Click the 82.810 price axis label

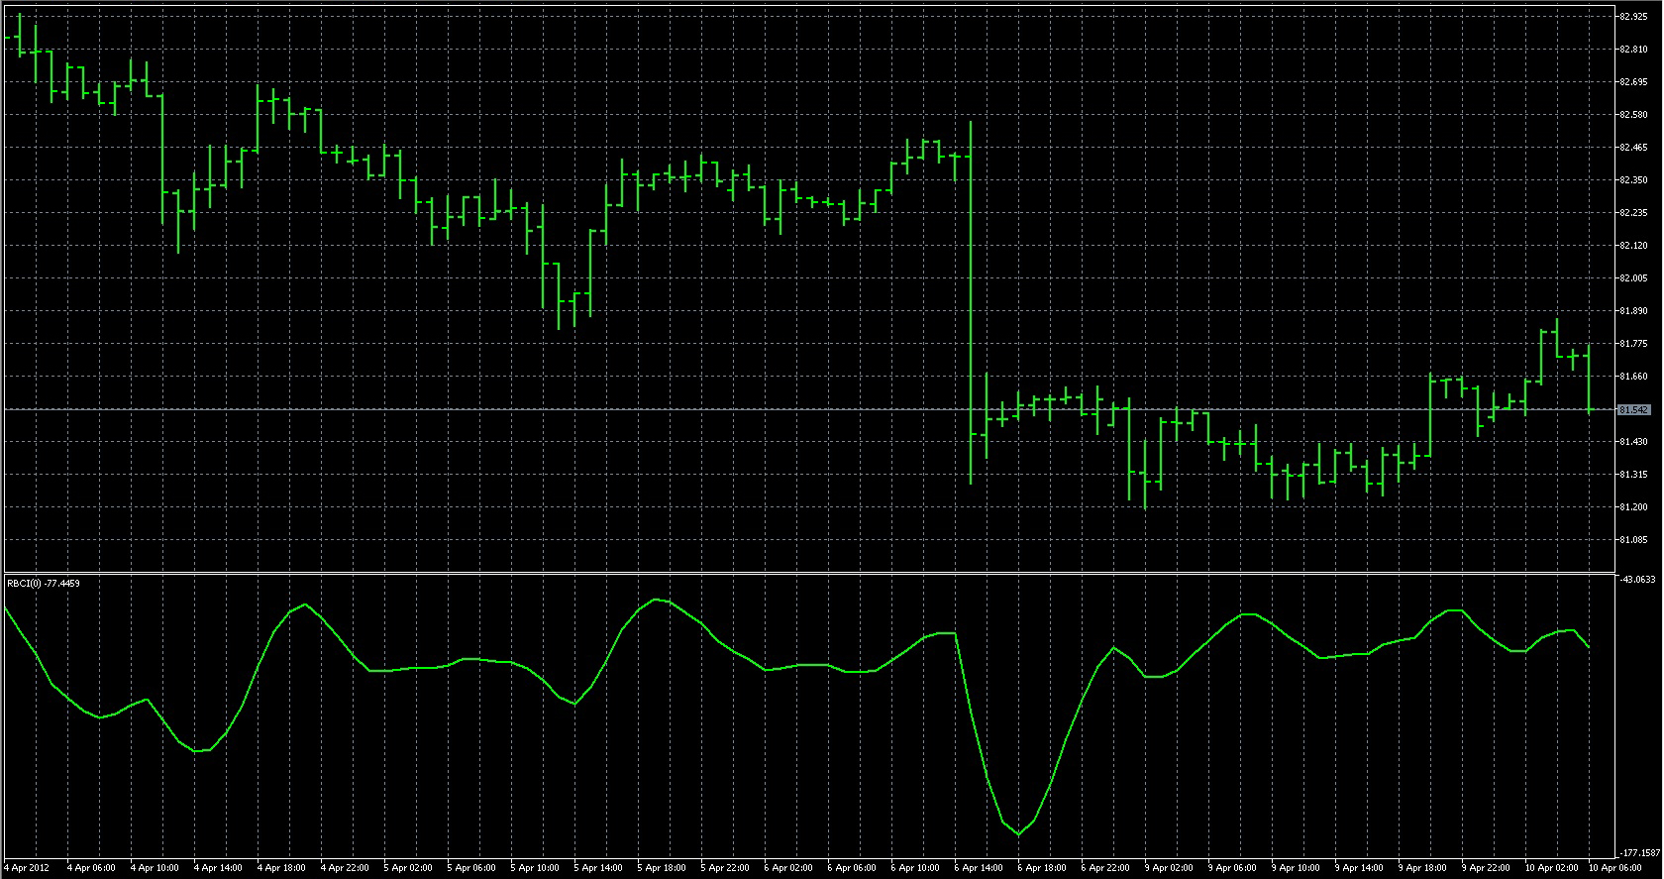pos(1633,50)
